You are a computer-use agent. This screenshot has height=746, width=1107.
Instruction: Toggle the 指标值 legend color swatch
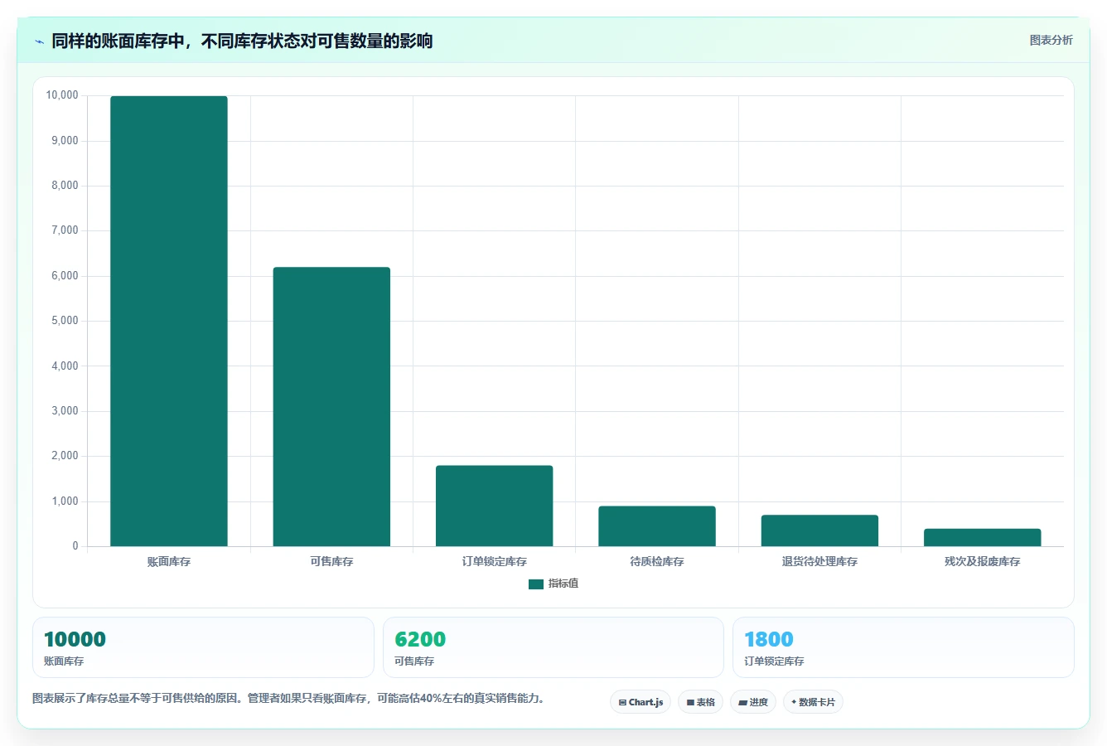coord(536,584)
